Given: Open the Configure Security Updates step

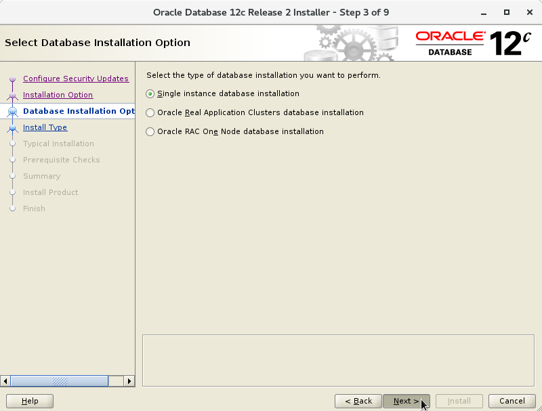Looking at the screenshot, I should click(76, 79).
